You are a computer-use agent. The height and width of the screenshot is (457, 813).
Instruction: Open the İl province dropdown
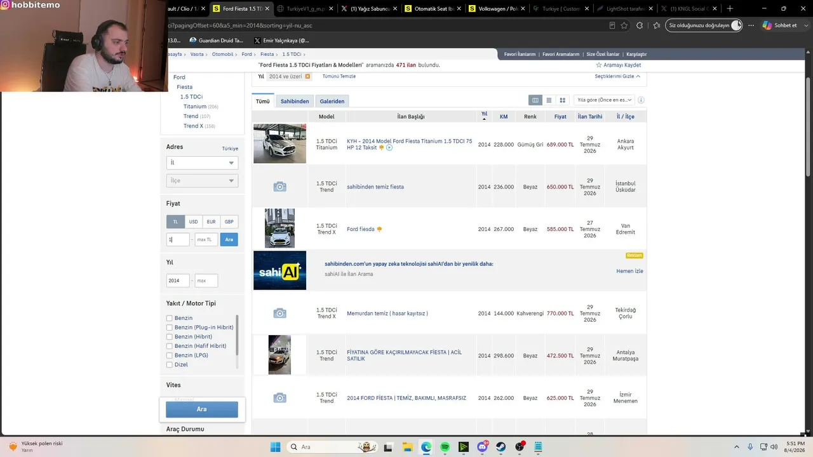[x=202, y=162]
